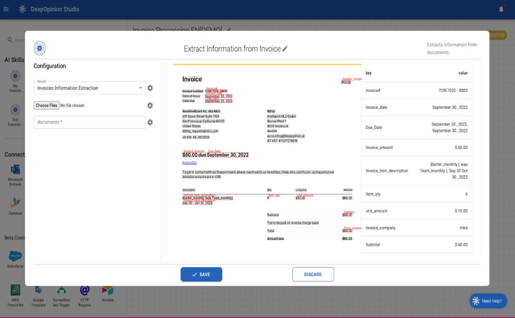Click the notifications bell icon
The height and width of the screenshot is (318, 515).
click(501, 9)
